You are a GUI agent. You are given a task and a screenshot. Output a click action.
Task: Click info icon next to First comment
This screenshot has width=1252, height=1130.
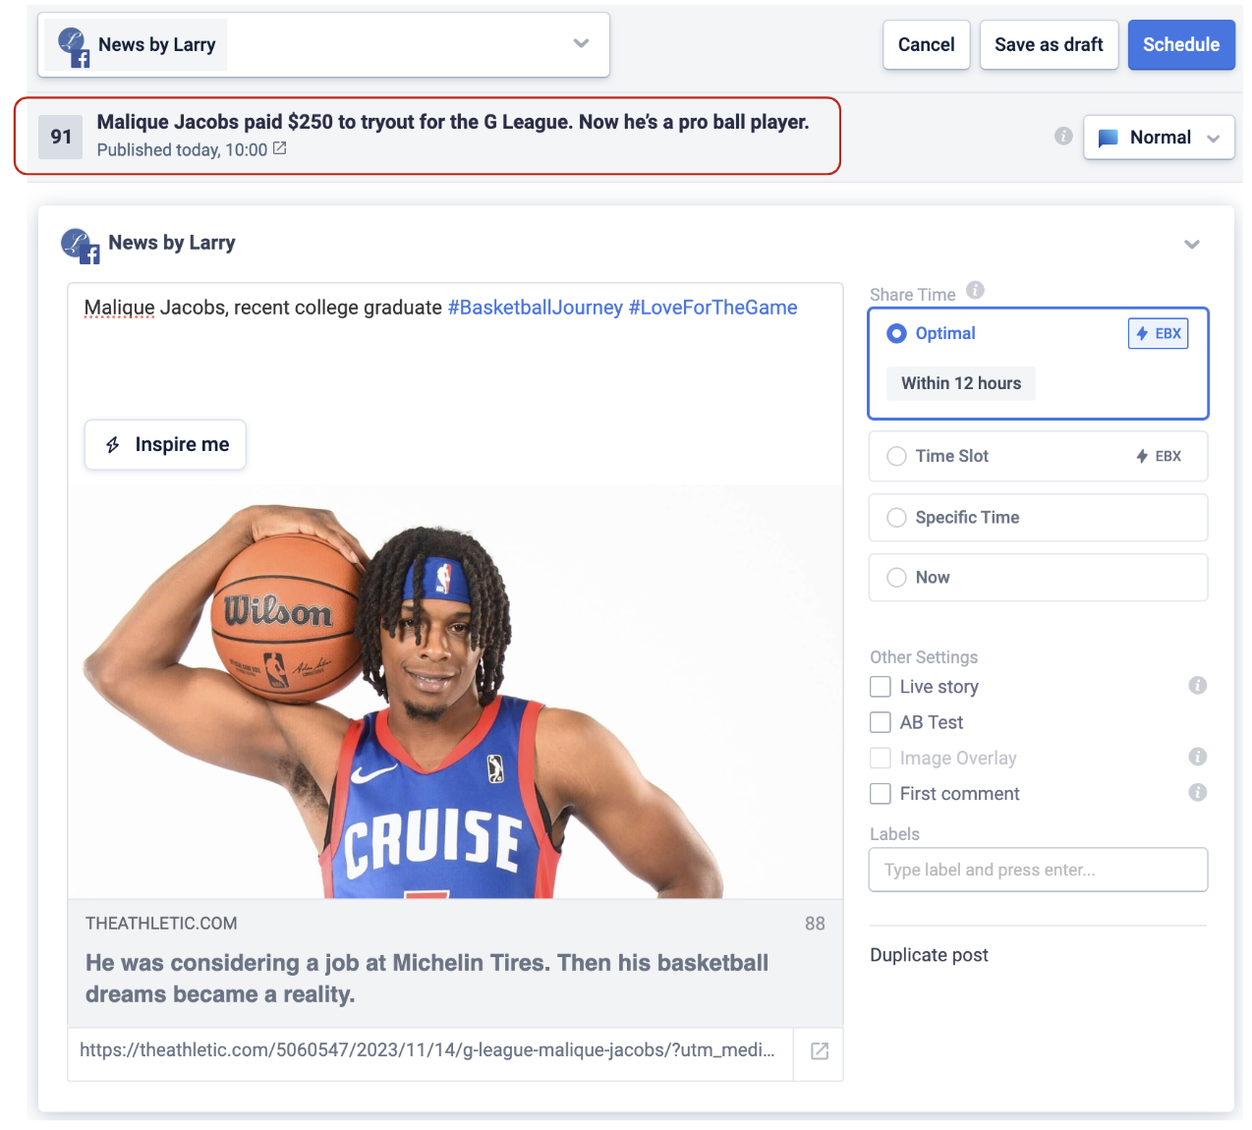click(x=1197, y=793)
